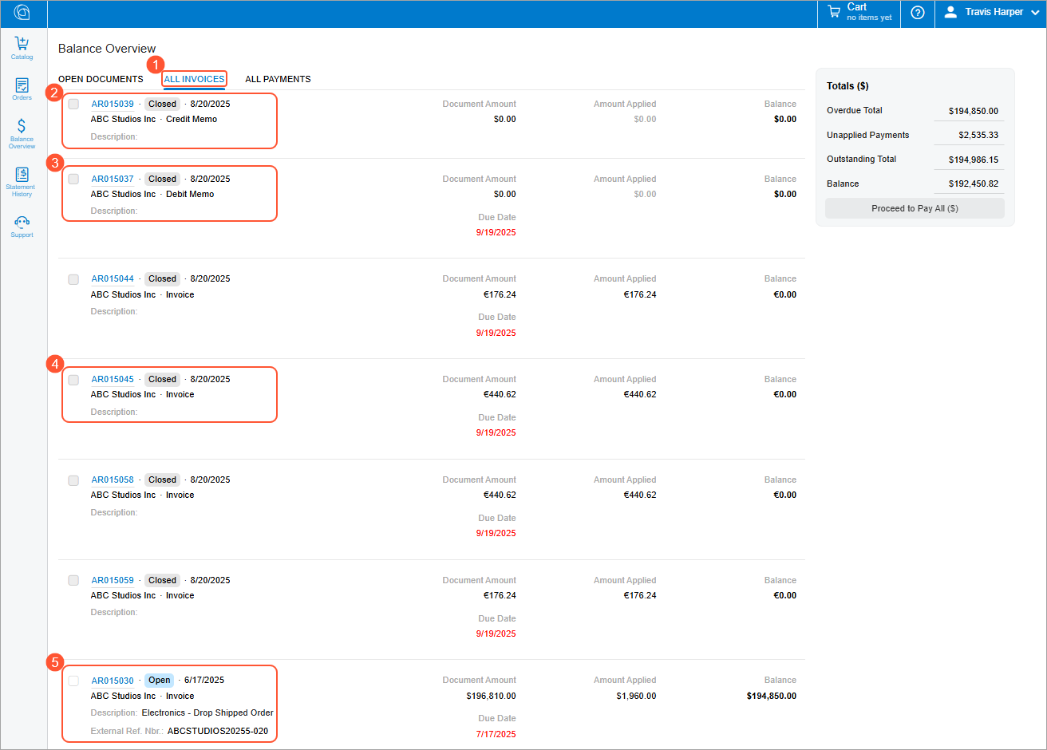The height and width of the screenshot is (750, 1047).
Task: Tick the checkbox for AR015039
Action: pos(73,105)
